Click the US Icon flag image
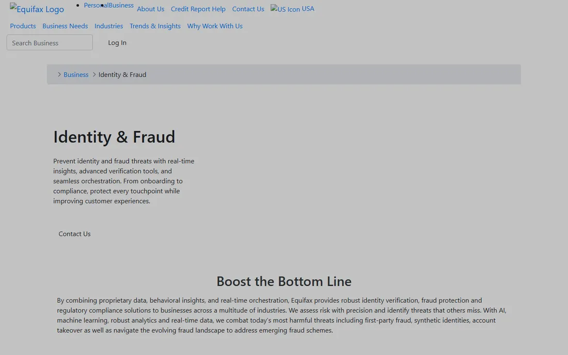This screenshot has width=568, height=355. pos(285,9)
